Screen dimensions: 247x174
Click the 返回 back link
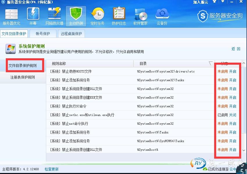[x=236, y=49]
